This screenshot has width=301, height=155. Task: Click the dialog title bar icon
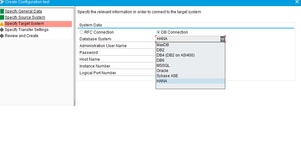2,2
